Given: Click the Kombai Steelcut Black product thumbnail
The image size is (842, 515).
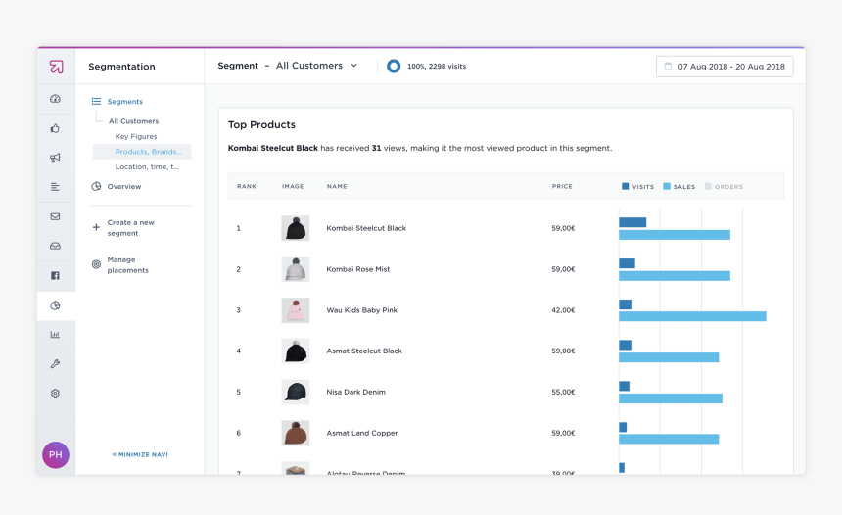Looking at the screenshot, I should (296, 229).
